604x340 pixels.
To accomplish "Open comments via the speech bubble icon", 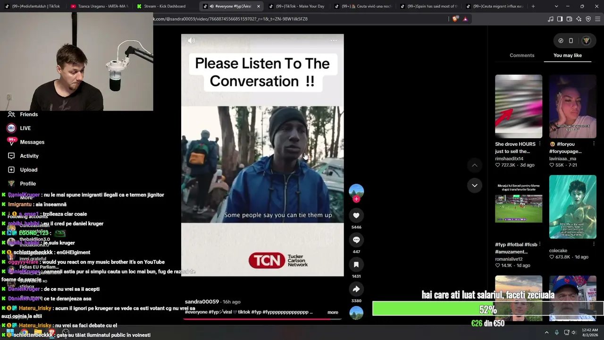I will click(356, 240).
